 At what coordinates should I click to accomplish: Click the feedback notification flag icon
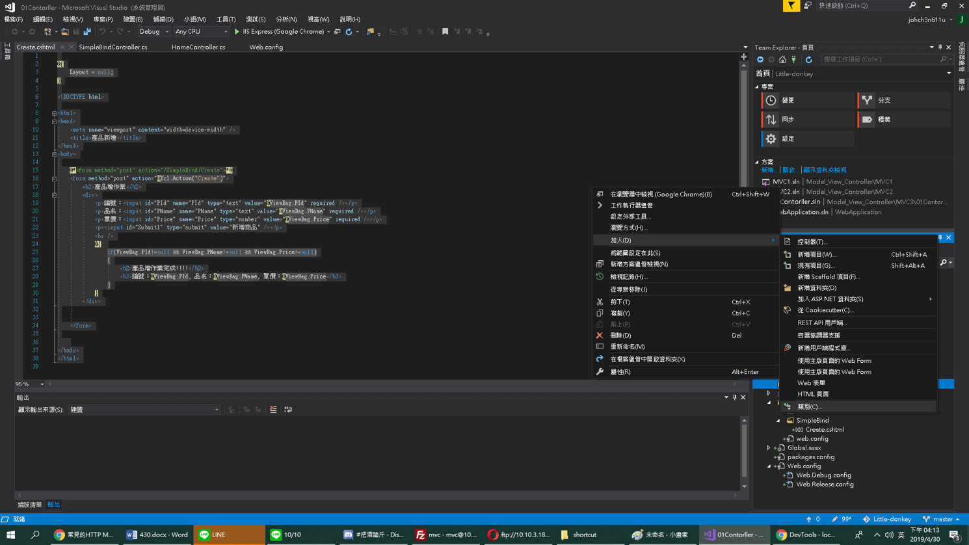click(791, 6)
